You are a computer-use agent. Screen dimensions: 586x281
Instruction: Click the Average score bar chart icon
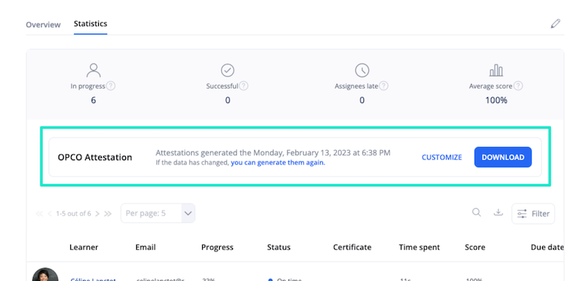[x=496, y=70]
